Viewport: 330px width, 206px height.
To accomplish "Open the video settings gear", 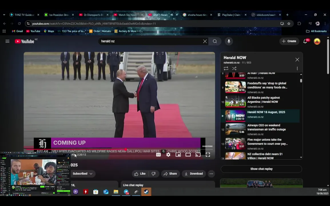I will tap(168, 155).
